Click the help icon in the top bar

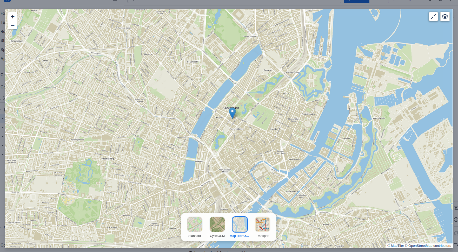click(440, 1)
